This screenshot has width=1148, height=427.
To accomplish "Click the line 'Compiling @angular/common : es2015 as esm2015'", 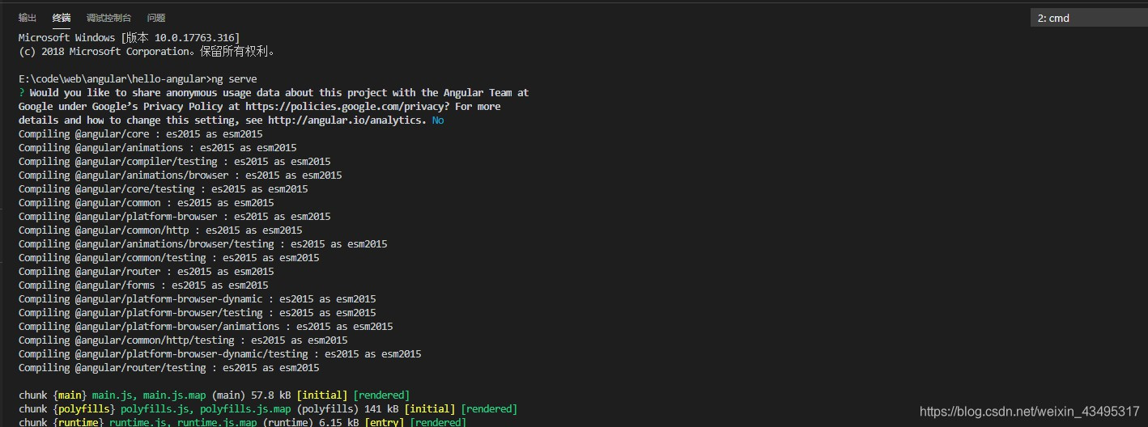I will tap(147, 203).
